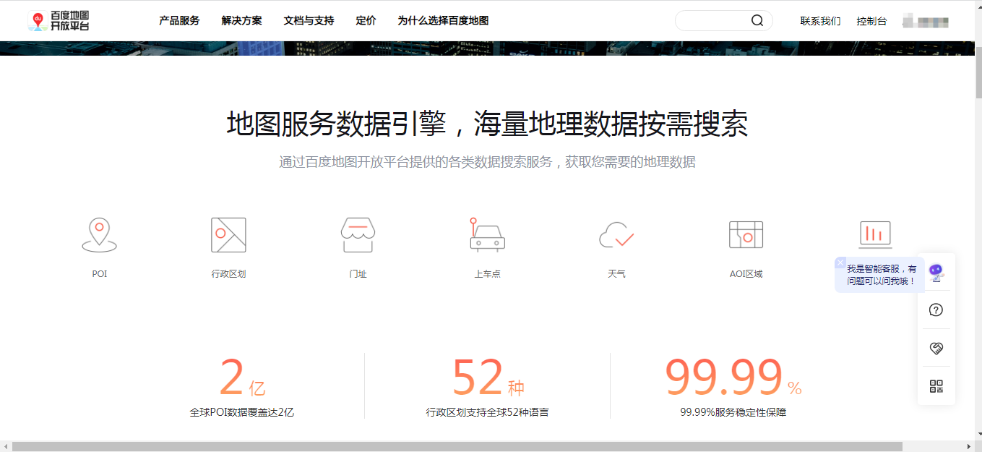Screen dimensions: 982x452
Task: Click the question mark help icon
Action: [x=936, y=310]
